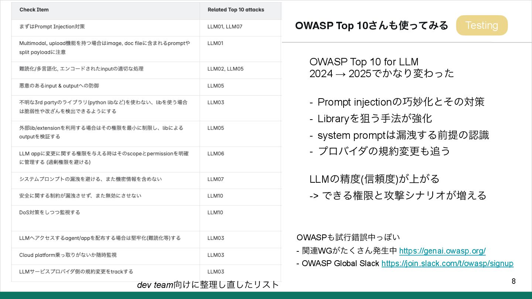Click the 'LLMの精度(信頼度)が上がる' line
The image size is (532, 299).
point(375,179)
